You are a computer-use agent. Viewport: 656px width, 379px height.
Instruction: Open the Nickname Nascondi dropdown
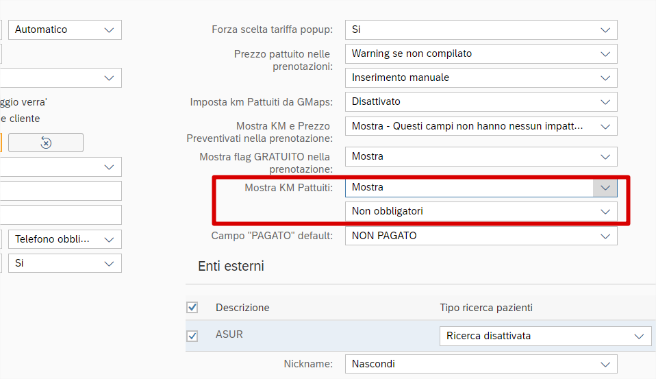pos(605,364)
